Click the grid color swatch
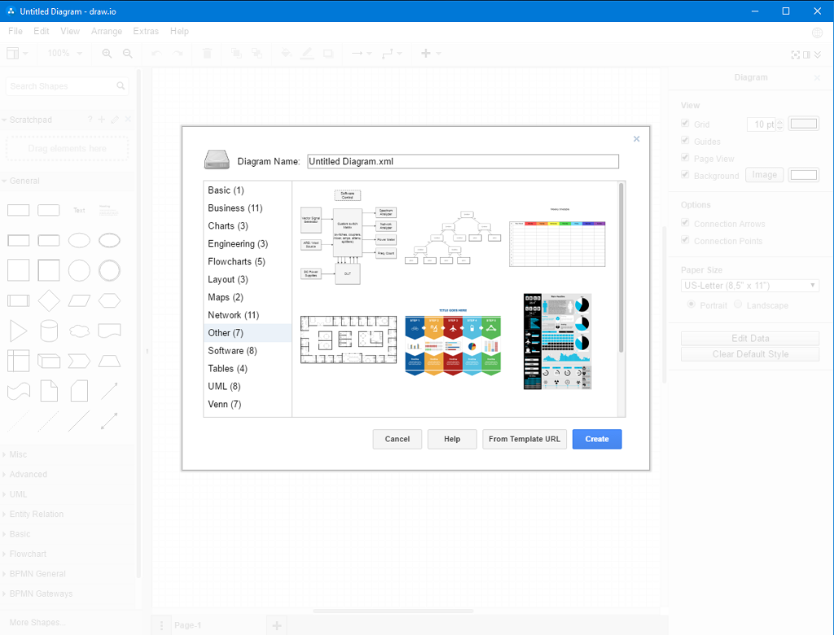 tap(803, 124)
